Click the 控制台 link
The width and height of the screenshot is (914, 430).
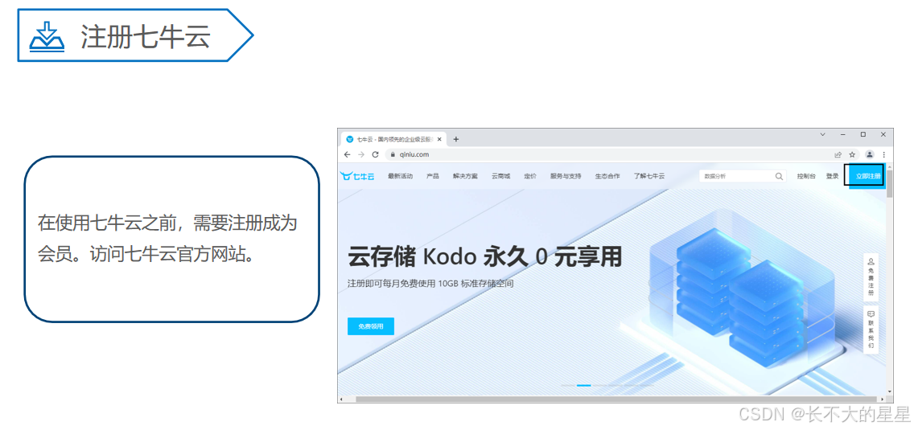click(806, 176)
